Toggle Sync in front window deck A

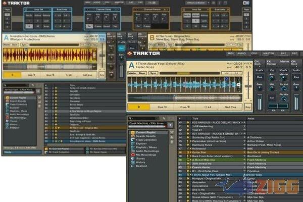(x=153, y=73)
